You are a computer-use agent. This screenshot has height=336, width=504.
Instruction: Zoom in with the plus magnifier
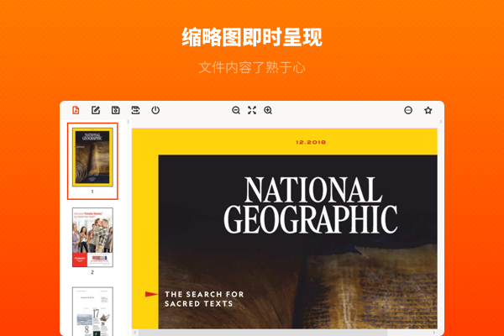click(x=268, y=110)
